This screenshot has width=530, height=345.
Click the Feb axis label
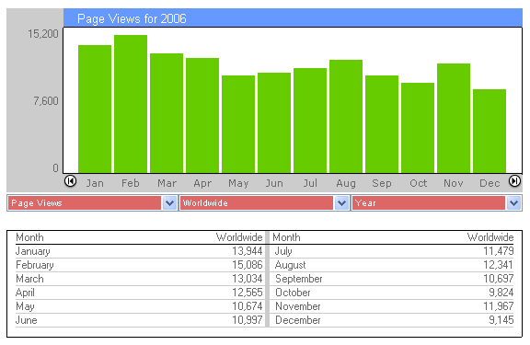[131, 183]
